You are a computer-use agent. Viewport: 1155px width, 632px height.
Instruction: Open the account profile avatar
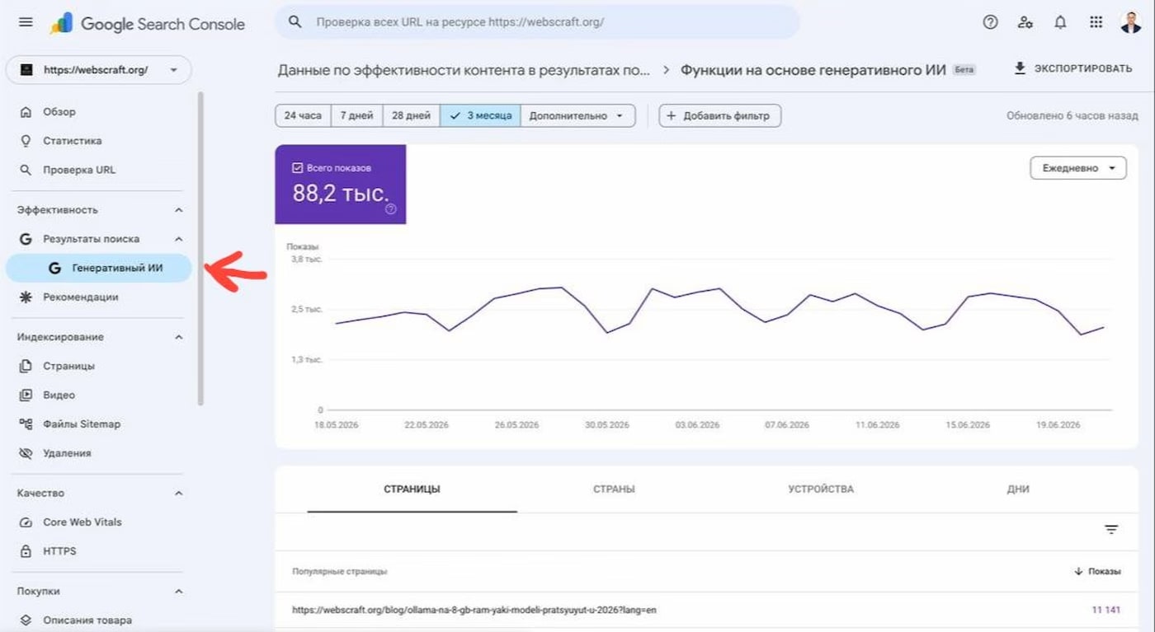1131,22
